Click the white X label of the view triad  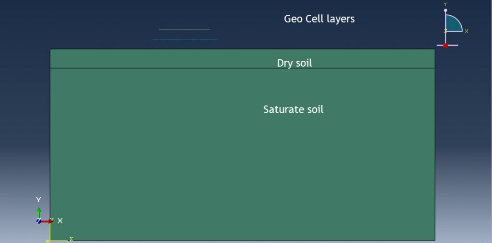click(x=60, y=221)
